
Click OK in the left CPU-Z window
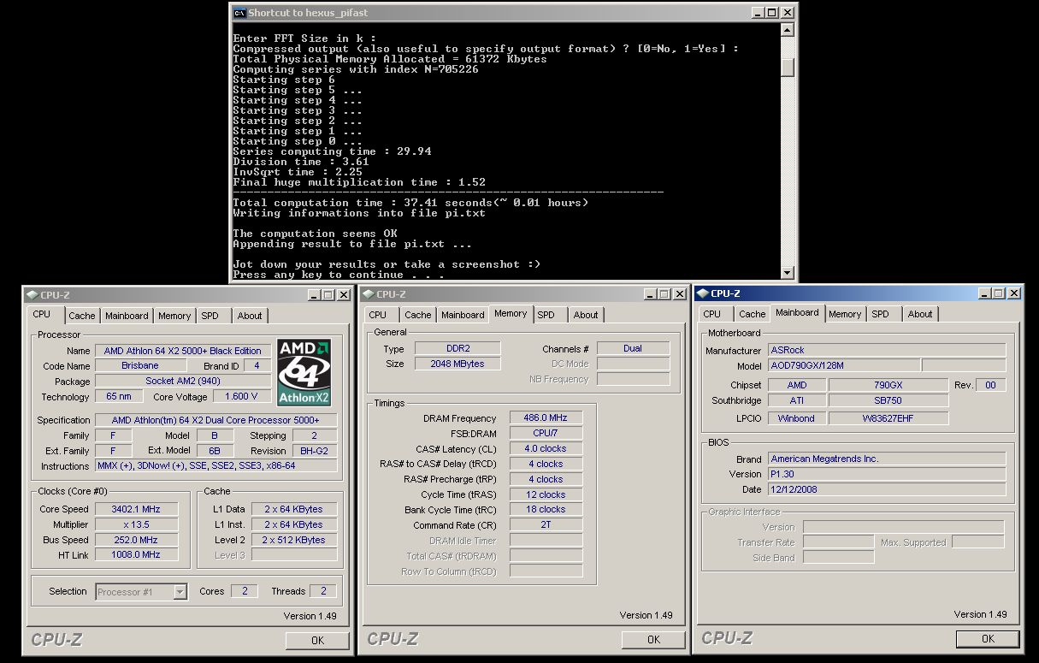pyautogui.click(x=317, y=640)
